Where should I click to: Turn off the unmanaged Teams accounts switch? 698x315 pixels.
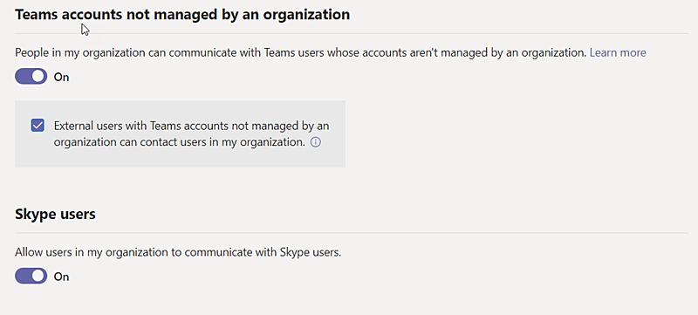click(x=31, y=77)
